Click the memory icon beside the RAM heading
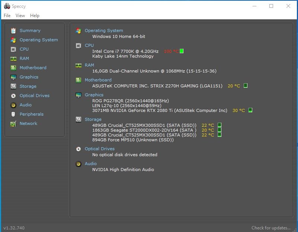The width and height of the screenshot is (298, 232). tap(78, 65)
